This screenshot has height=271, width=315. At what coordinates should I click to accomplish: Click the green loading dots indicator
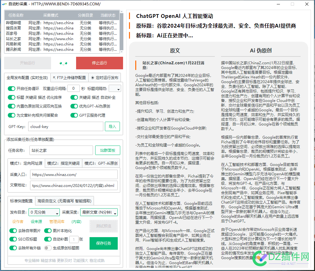[x=63, y=63]
